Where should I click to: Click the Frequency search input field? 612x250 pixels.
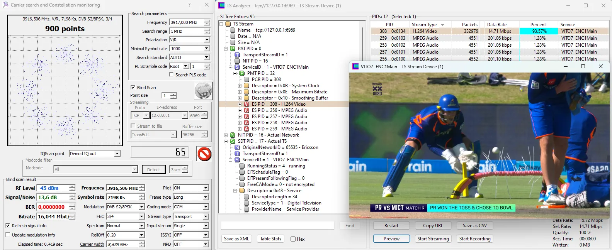[186, 23]
